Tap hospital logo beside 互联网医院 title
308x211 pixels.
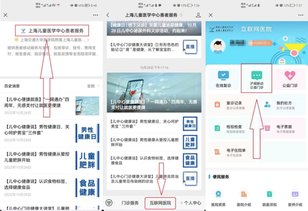[x=221, y=29]
